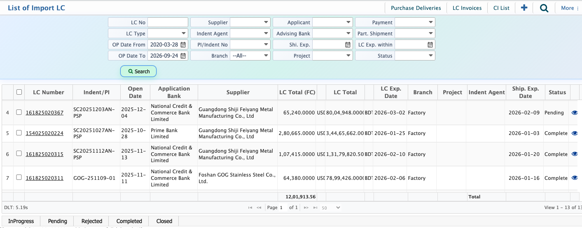This screenshot has height=228, width=582.
Task: Open Purchase Deliveries link
Action: pos(416,8)
